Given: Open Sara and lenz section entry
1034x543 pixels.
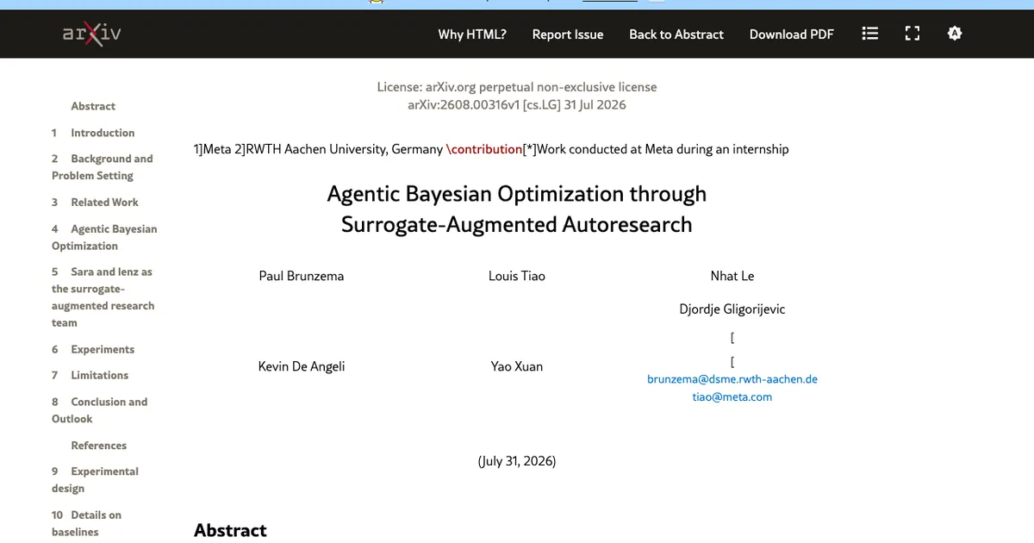Looking at the screenshot, I should tap(103, 297).
